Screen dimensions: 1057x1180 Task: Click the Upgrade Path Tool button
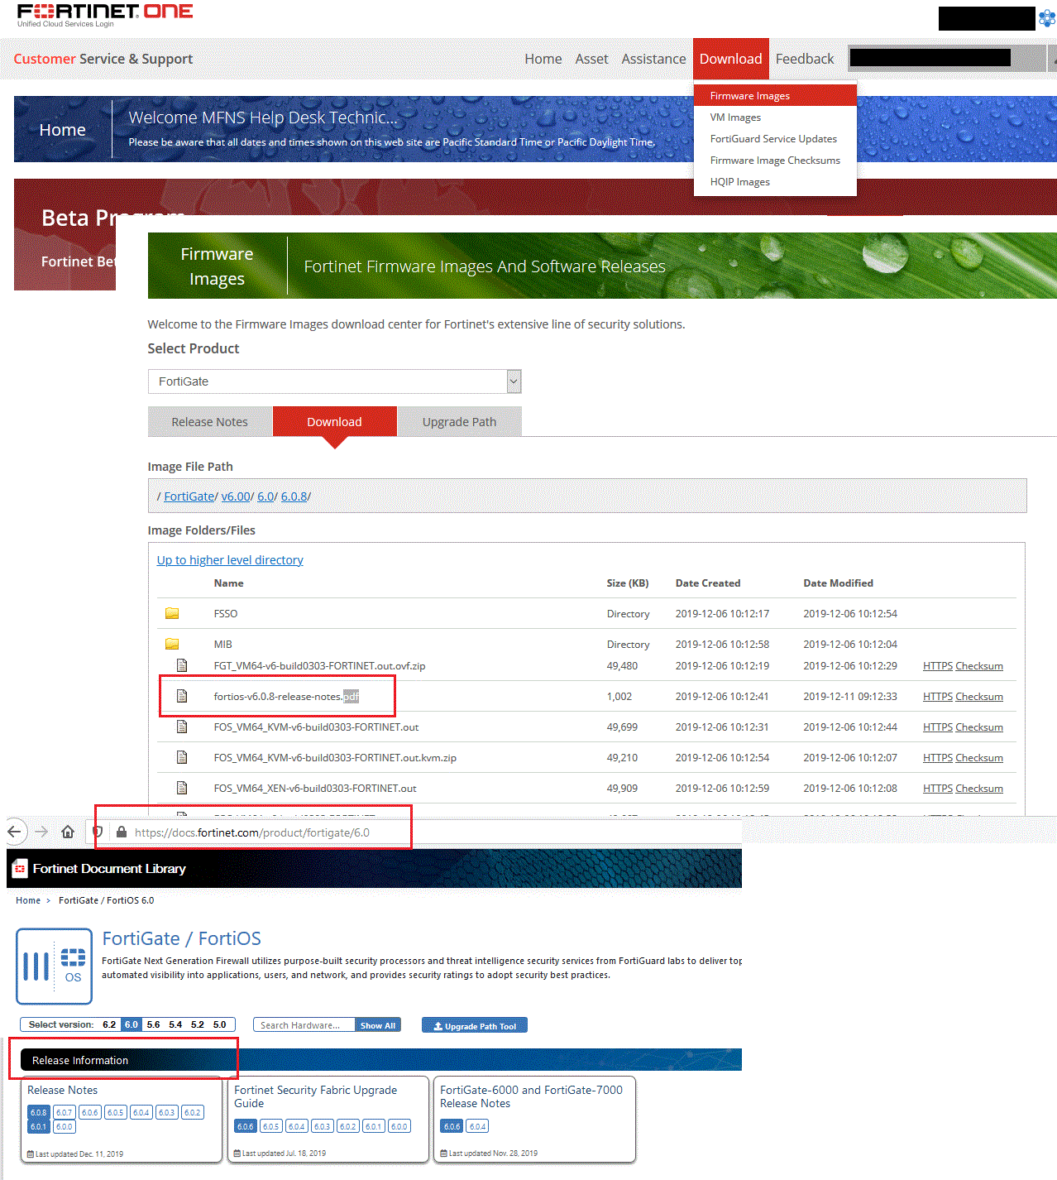coord(475,1026)
